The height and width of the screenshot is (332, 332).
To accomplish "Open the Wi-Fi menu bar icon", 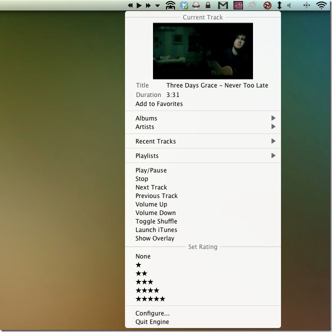I will point(321,5).
